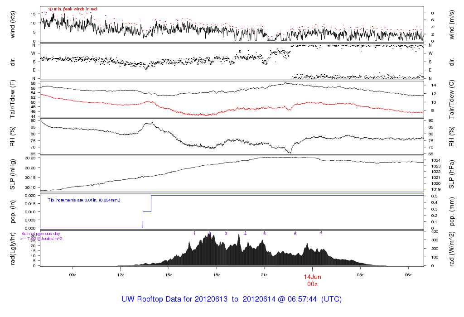Select the '18z' time axis tick
Image resolution: width=464 pixels, height=317 pixels.
[216, 275]
